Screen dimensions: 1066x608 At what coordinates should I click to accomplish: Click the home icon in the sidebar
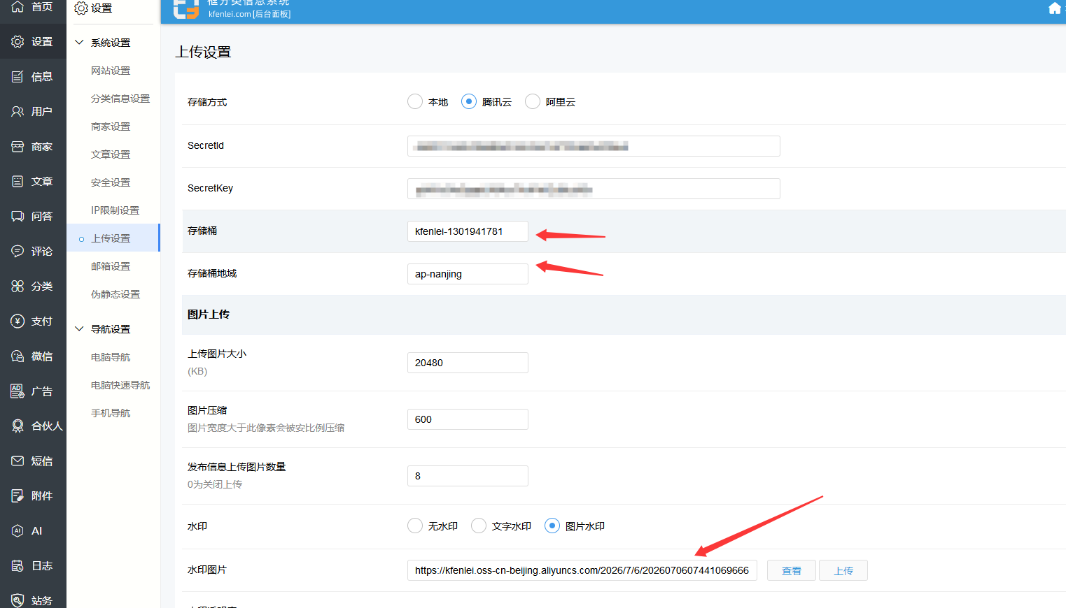17,7
